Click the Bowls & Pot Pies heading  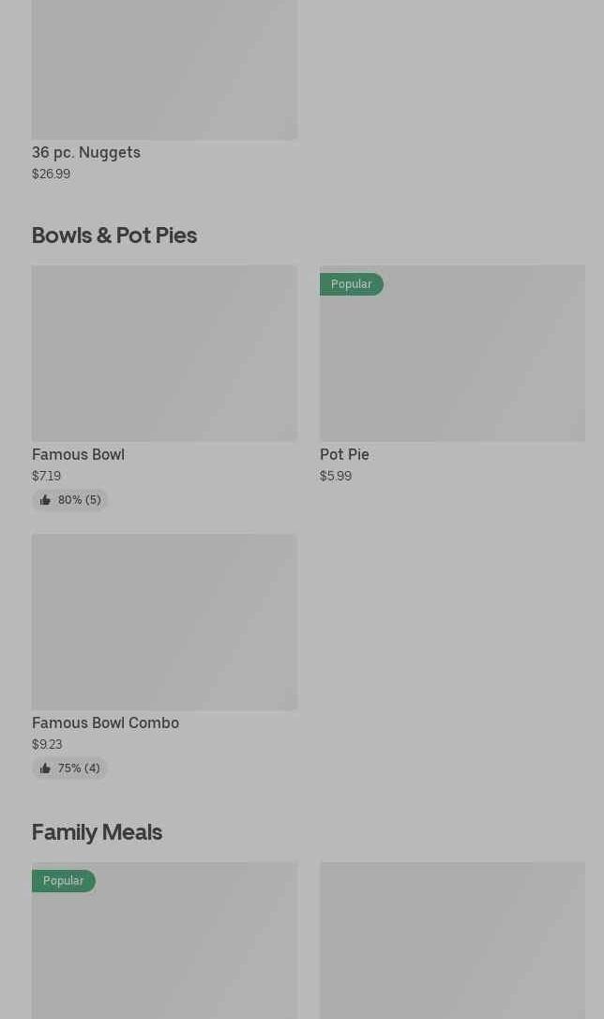click(x=114, y=235)
